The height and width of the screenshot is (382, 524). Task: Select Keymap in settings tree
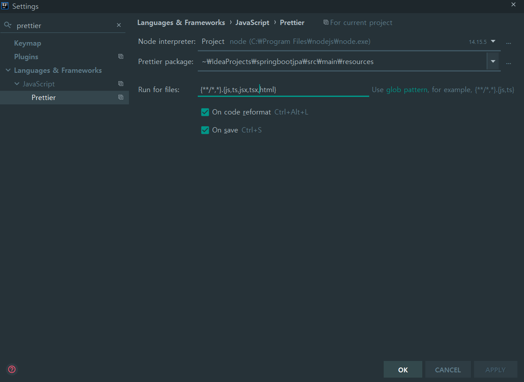(x=27, y=43)
